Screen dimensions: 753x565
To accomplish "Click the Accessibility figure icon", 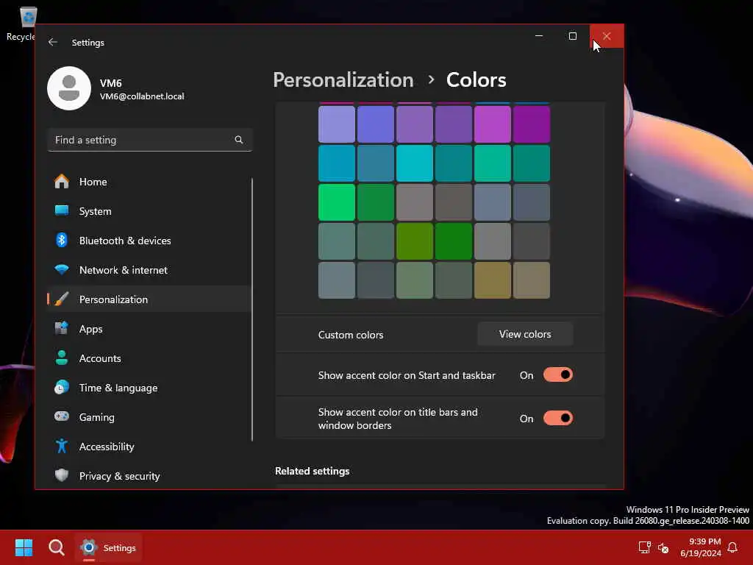I will tap(62, 447).
